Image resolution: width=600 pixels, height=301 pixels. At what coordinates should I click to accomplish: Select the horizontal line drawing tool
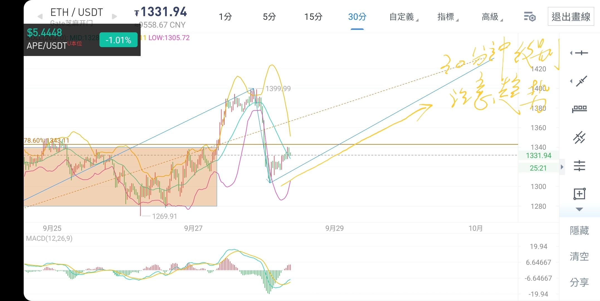click(580, 53)
